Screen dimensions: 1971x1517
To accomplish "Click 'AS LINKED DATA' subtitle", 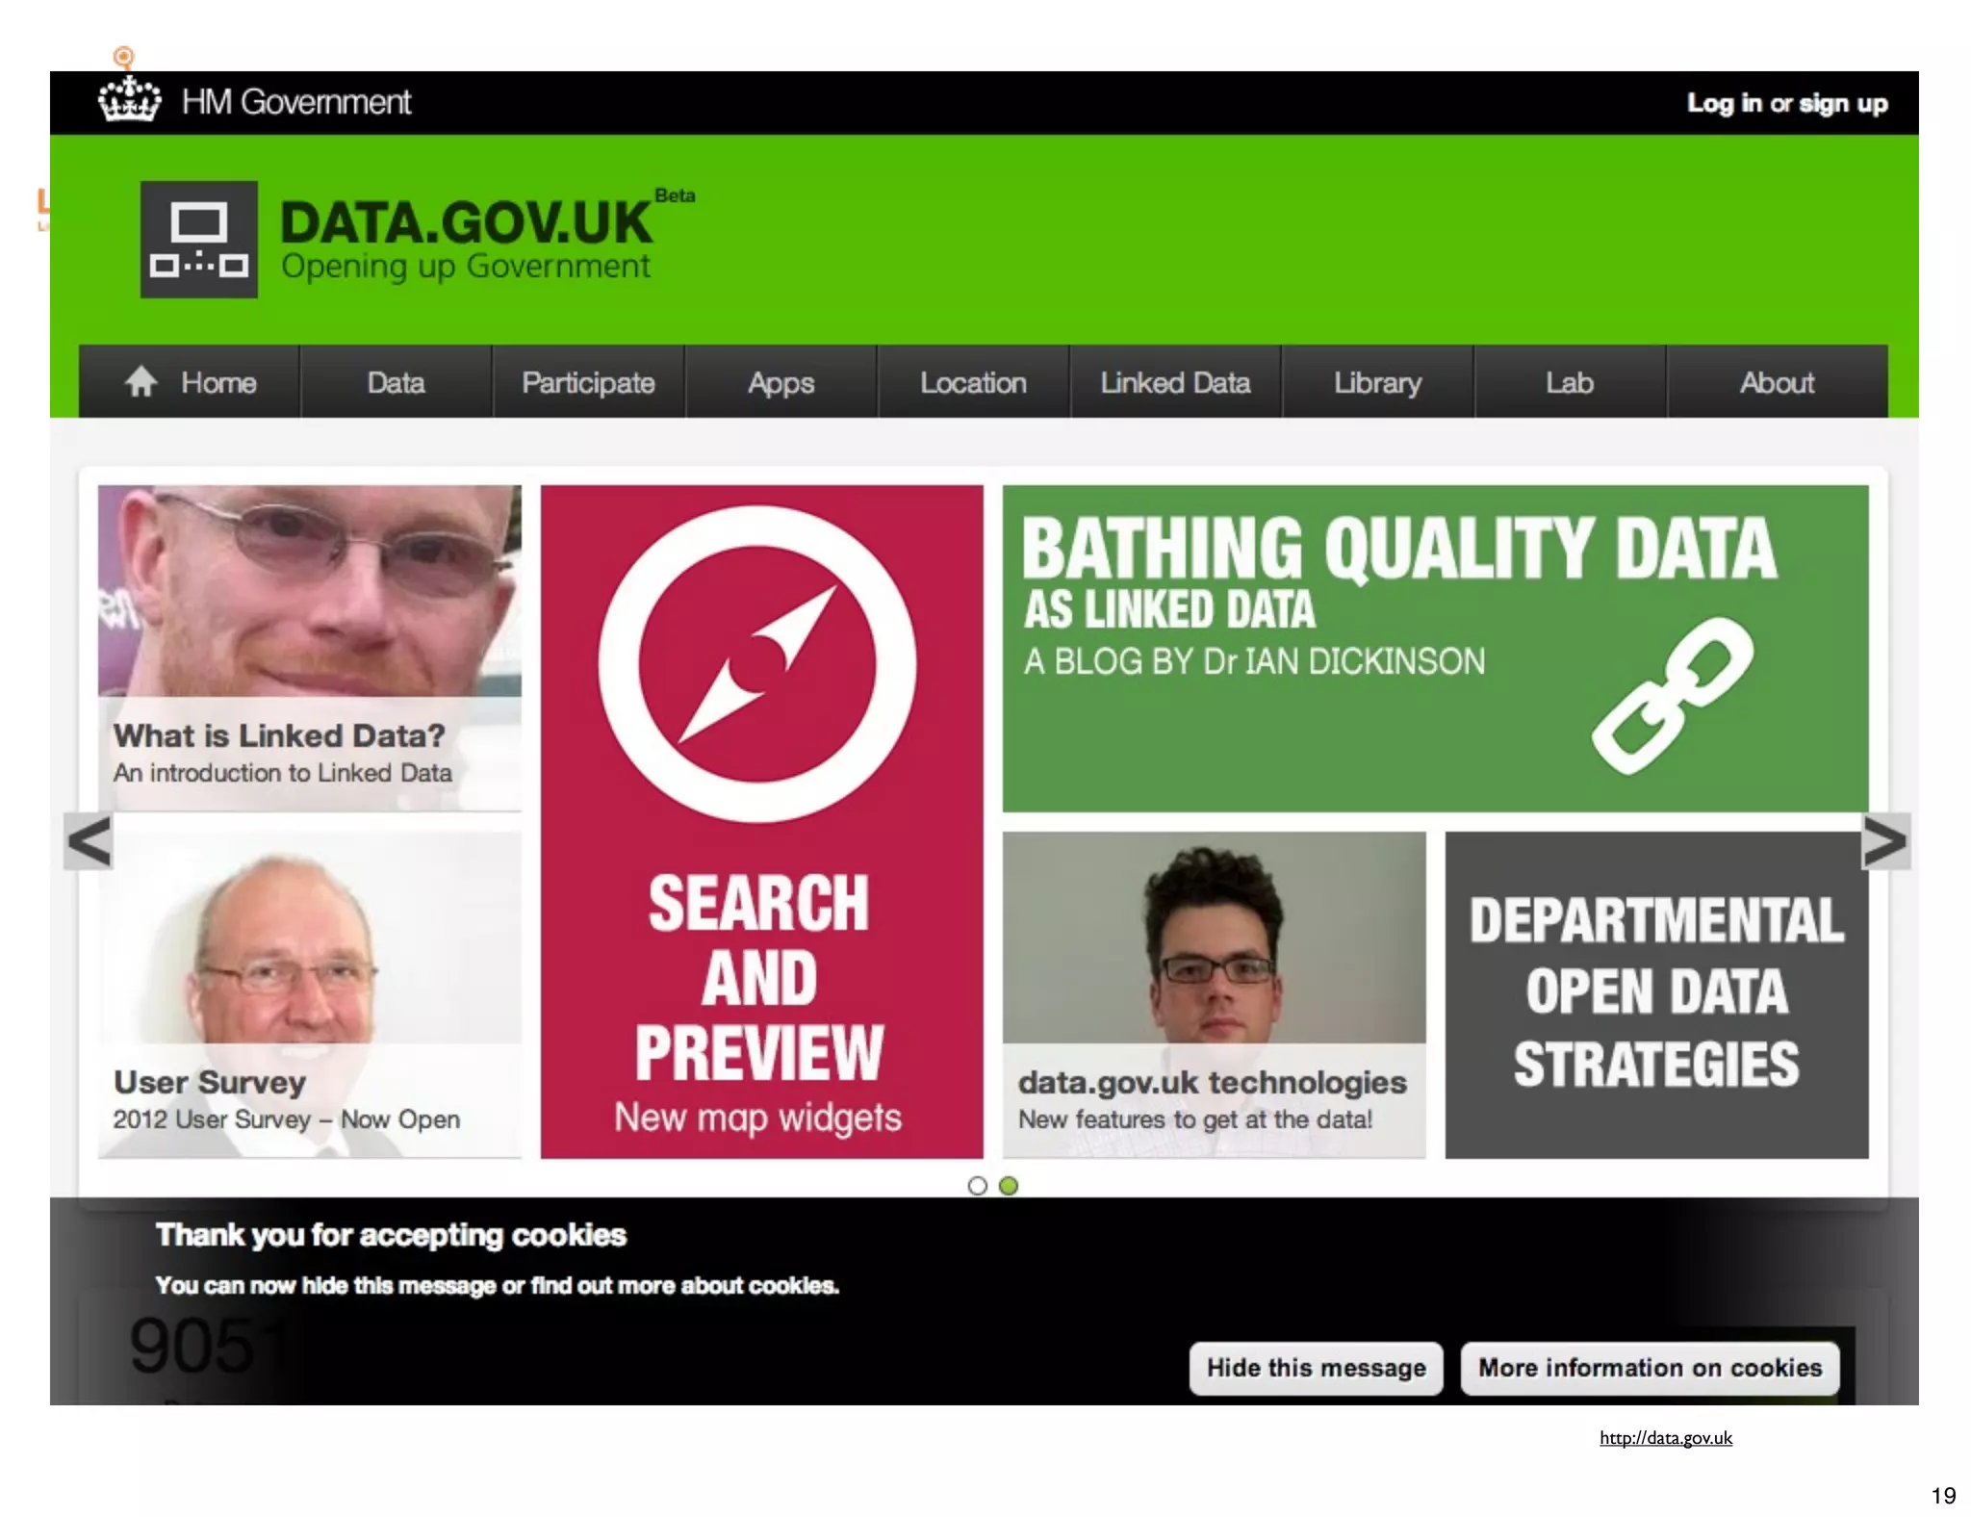I will click(x=1169, y=609).
